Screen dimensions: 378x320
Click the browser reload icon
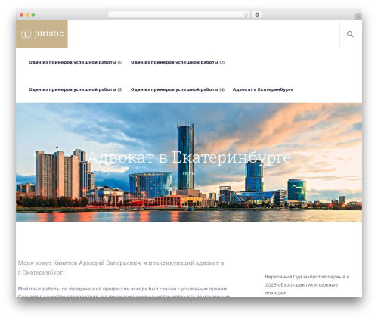[x=246, y=15]
